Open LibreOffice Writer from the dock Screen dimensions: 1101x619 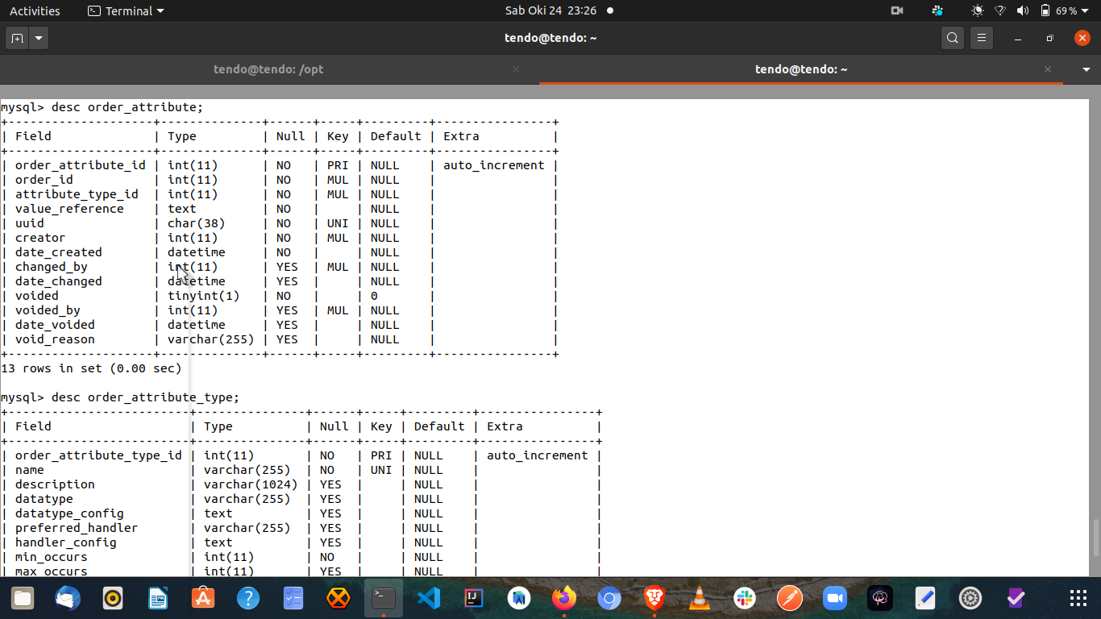click(158, 598)
